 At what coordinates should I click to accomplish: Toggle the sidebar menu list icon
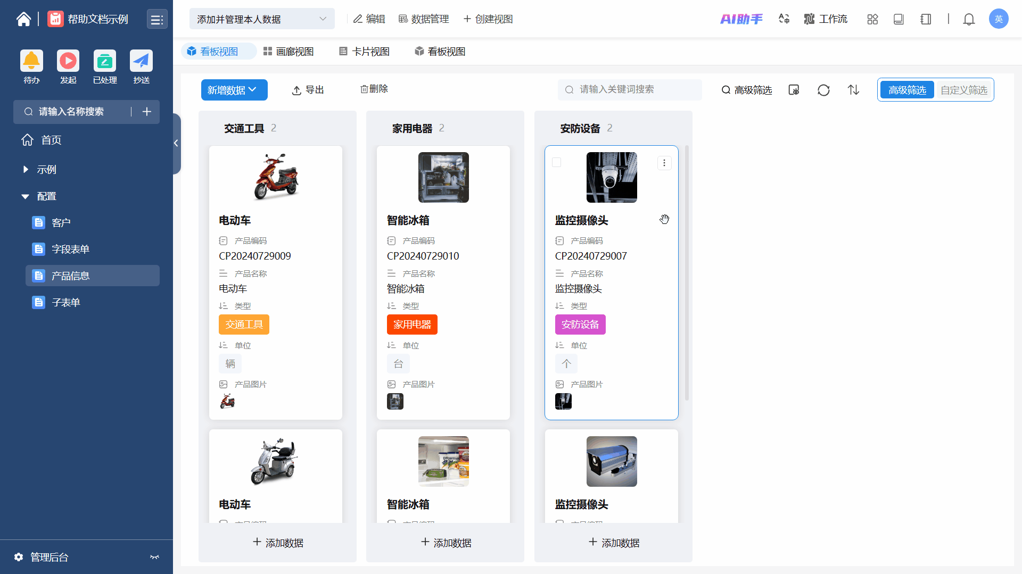156,20
